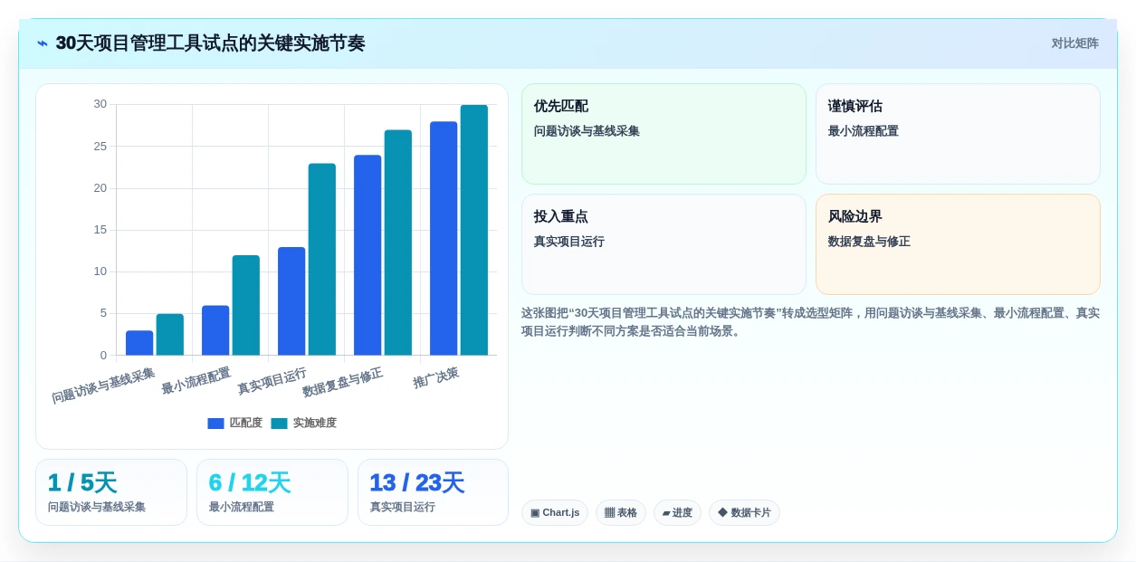Click the teal 实施难度 legend color box

pyautogui.click(x=279, y=423)
